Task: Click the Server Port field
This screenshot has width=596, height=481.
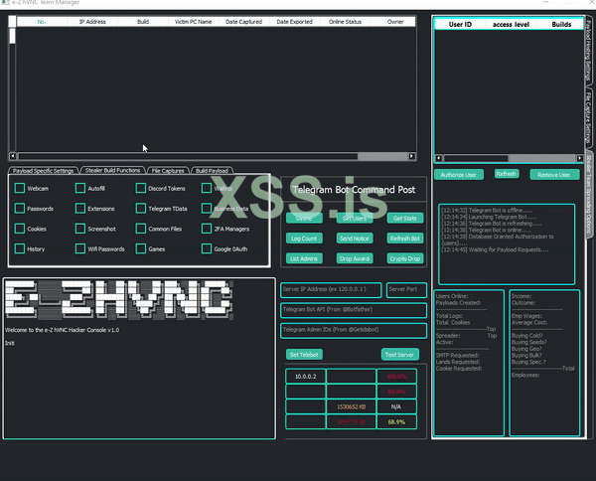Action: 406,290
